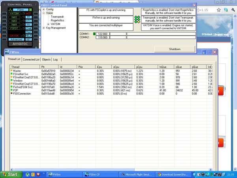Switch to the Log tab
Viewport: 237px width, 178px height.
[x=55, y=59]
